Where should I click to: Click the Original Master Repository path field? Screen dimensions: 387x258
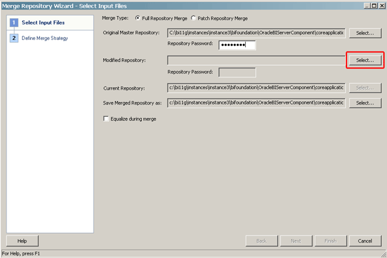click(x=256, y=32)
